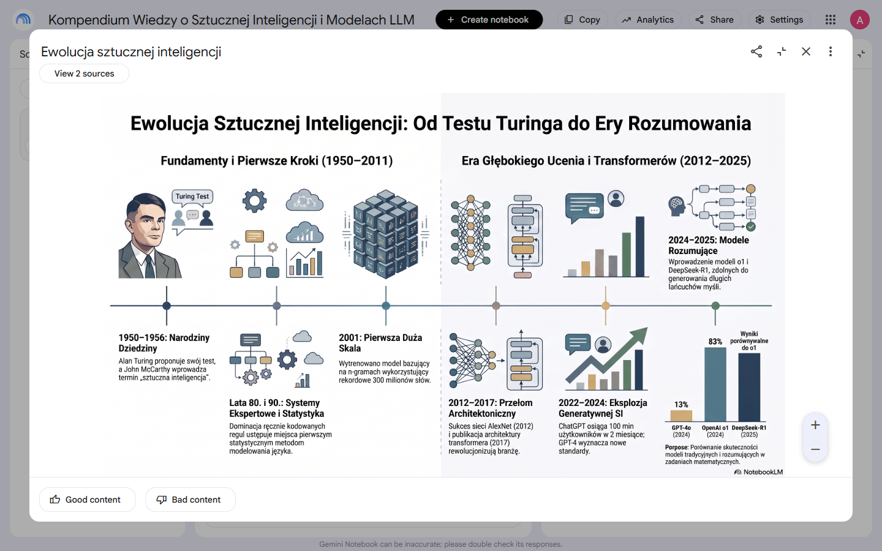
Task: Click the thumbs-down icon on Bad content
Action: pos(162,500)
